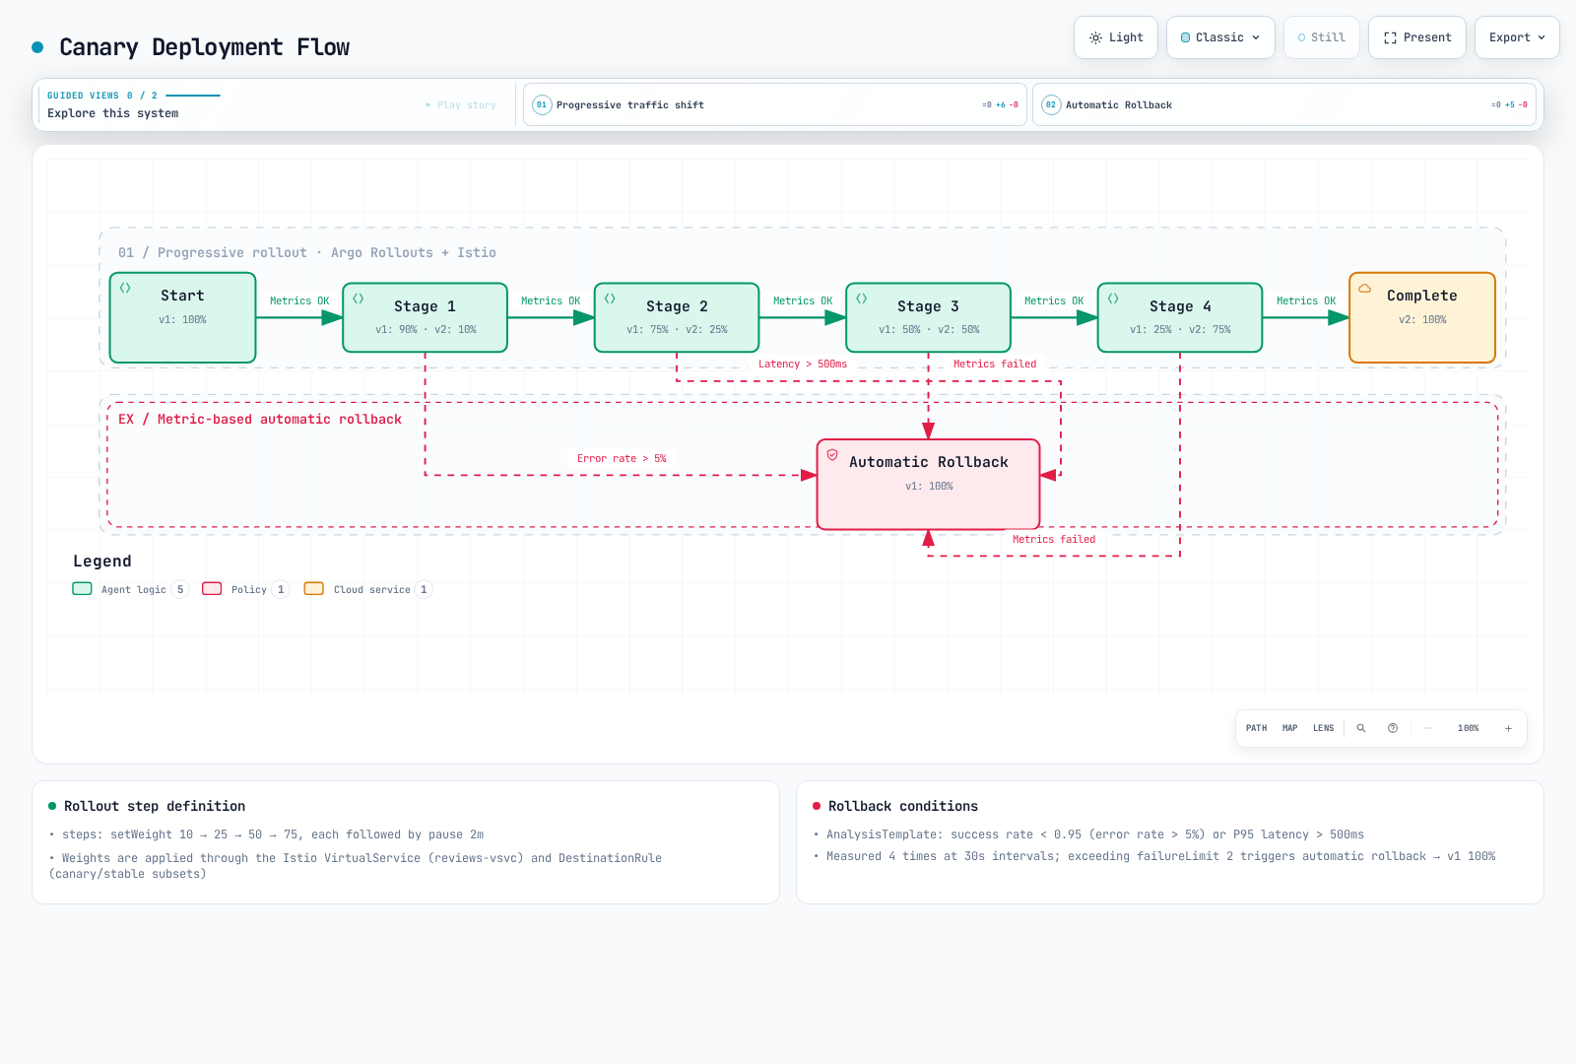This screenshot has width=1576, height=1064.
Task: Click the code icon on Stage 1 node
Action: [359, 299]
